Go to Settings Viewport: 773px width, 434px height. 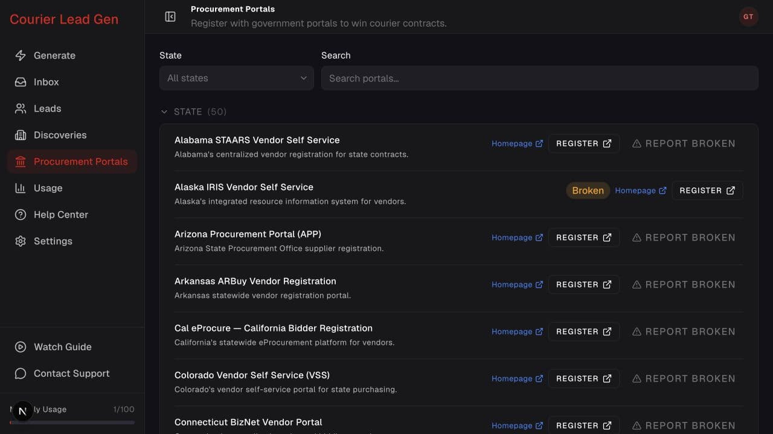coord(72,241)
